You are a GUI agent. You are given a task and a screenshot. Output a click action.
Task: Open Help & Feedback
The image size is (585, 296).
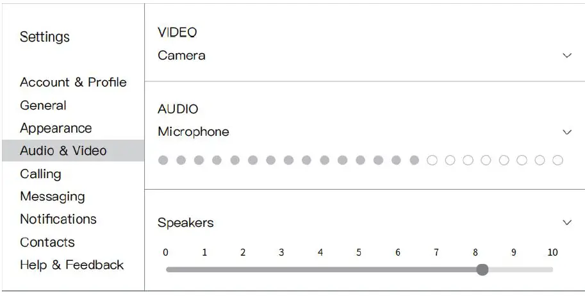(72, 265)
